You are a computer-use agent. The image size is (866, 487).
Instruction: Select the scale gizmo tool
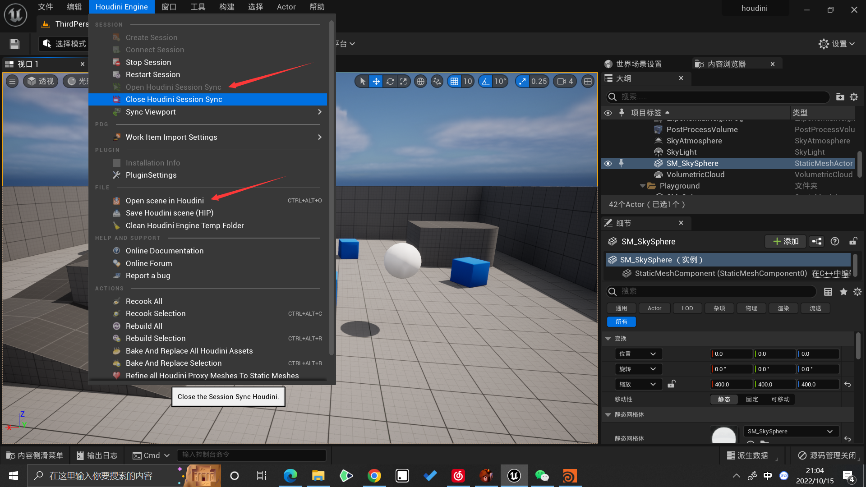404,81
